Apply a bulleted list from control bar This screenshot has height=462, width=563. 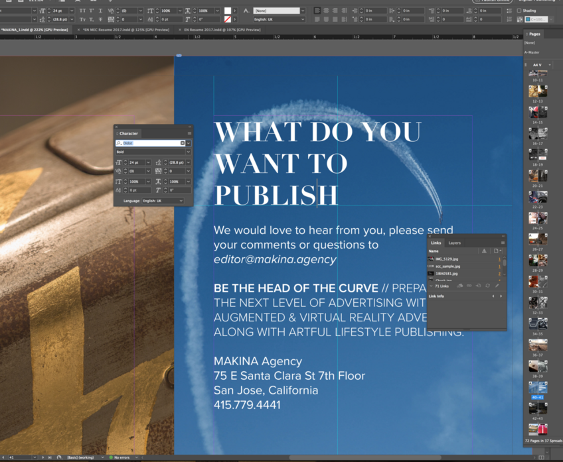point(509,11)
